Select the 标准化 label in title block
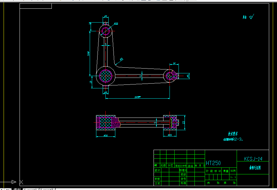 (183, 170)
